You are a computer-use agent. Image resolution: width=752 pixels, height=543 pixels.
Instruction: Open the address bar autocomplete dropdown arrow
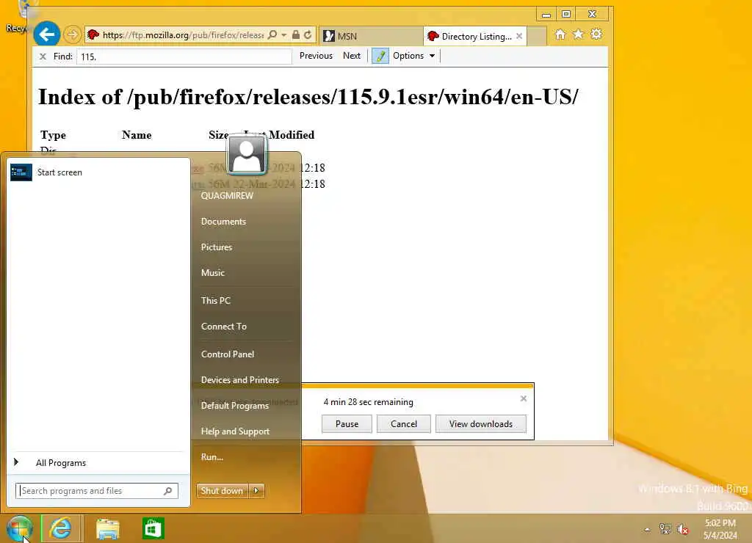coord(284,35)
